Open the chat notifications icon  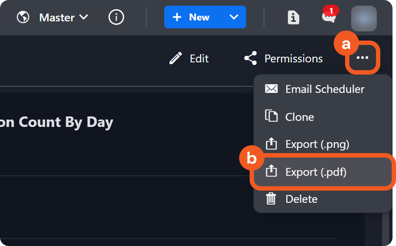(x=328, y=18)
